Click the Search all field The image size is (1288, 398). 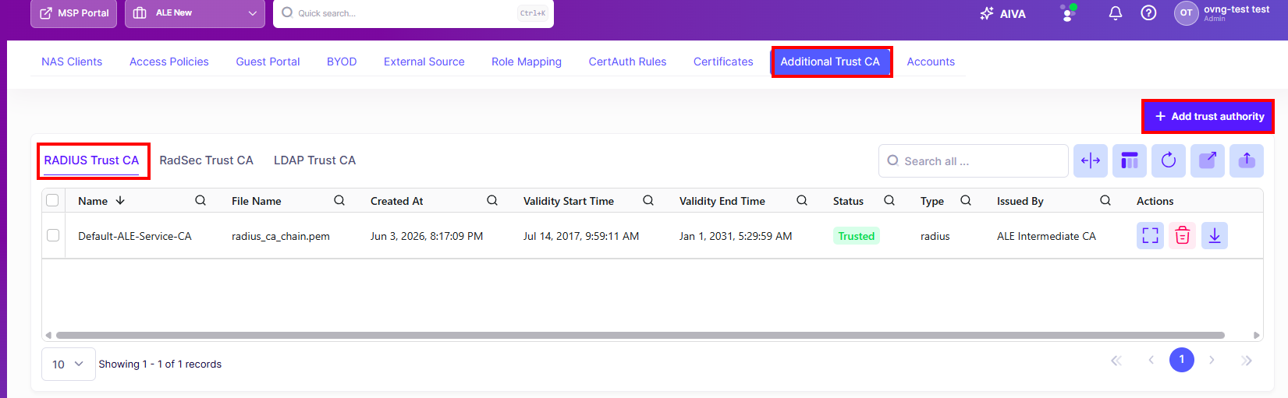(x=974, y=161)
